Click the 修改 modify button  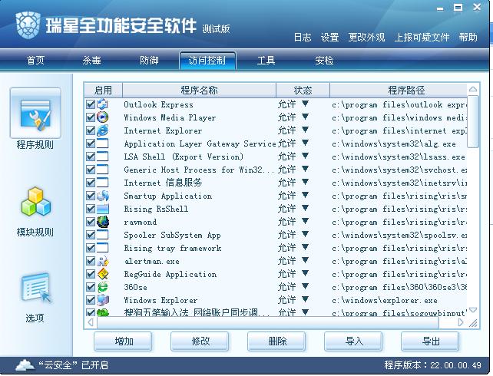click(x=200, y=341)
